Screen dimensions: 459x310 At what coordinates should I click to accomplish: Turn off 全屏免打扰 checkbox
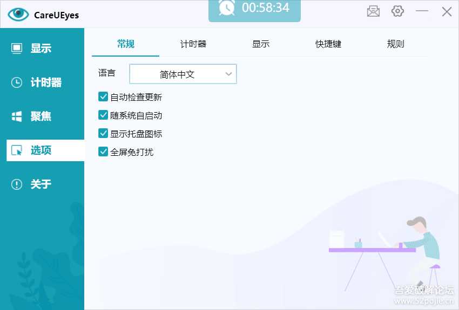(103, 152)
